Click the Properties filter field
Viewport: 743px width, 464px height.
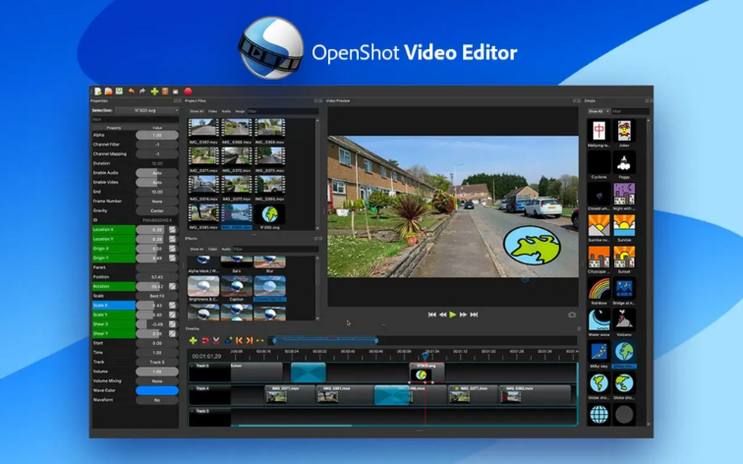click(135, 119)
